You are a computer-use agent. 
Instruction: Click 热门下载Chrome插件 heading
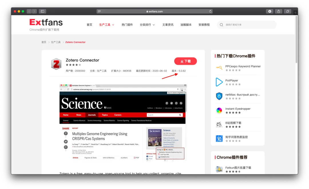point(236,56)
